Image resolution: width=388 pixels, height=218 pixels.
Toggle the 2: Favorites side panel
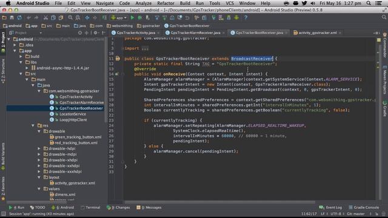pos(3,188)
